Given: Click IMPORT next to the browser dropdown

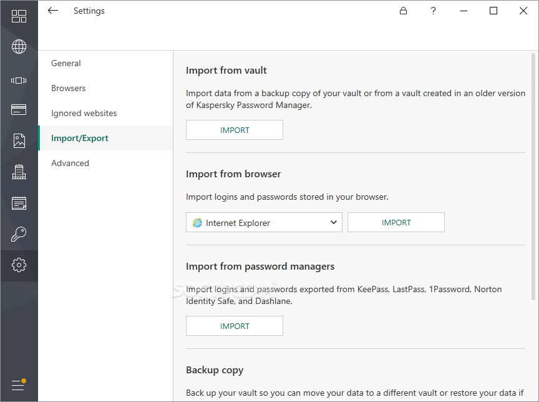Looking at the screenshot, I should pos(396,222).
